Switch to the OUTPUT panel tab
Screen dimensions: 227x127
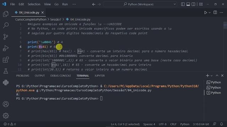40,75
